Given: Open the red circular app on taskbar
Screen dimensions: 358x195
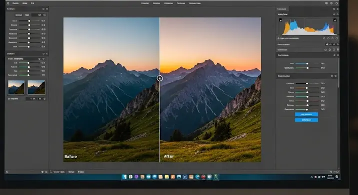Looking at the screenshot, I should click(x=203, y=177).
